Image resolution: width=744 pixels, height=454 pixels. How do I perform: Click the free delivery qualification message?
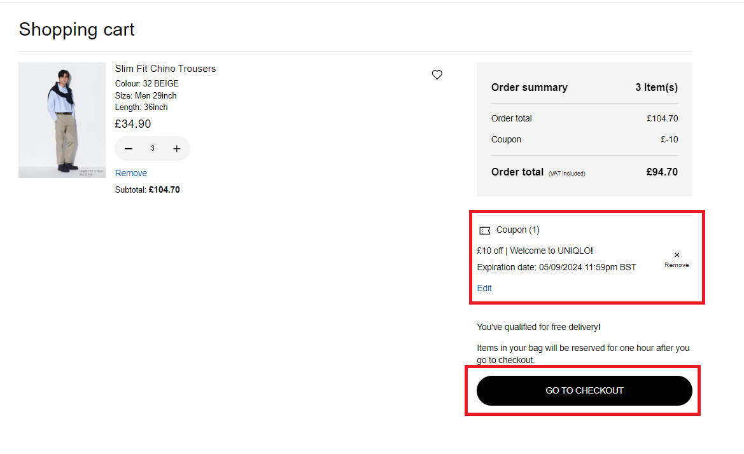(x=538, y=327)
